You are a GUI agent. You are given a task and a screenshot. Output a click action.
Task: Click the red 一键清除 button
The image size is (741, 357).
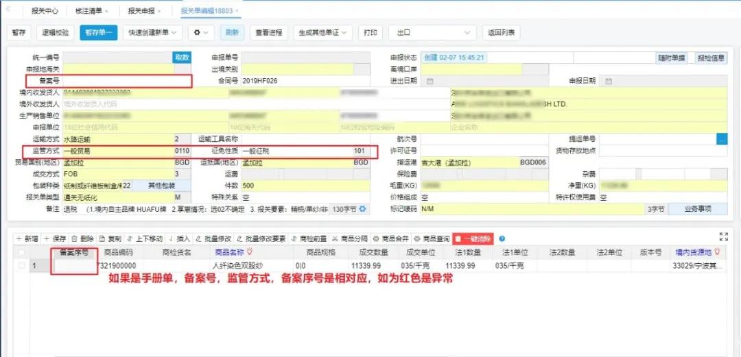coord(473,238)
